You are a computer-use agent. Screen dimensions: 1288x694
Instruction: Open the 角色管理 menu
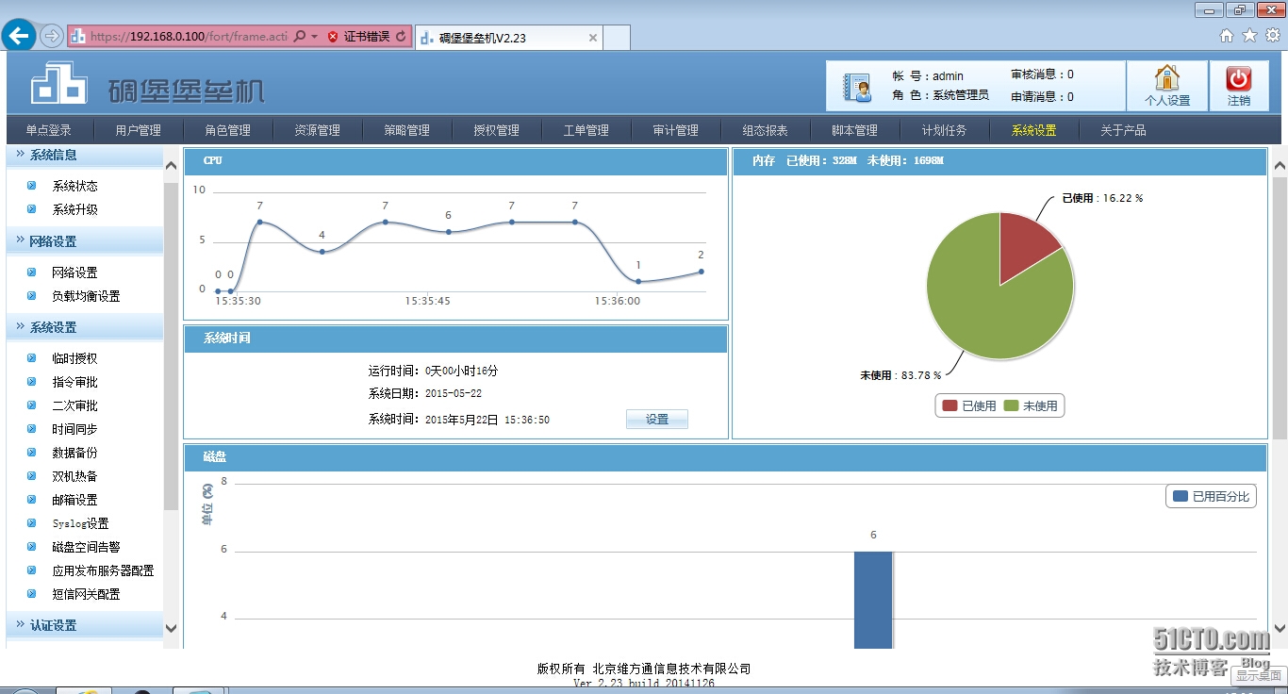[227, 130]
